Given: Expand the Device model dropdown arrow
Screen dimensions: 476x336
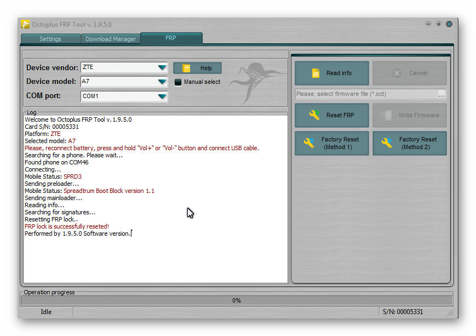Looking at the screenshot, I should pyautogui.click(x=162, y=82).
